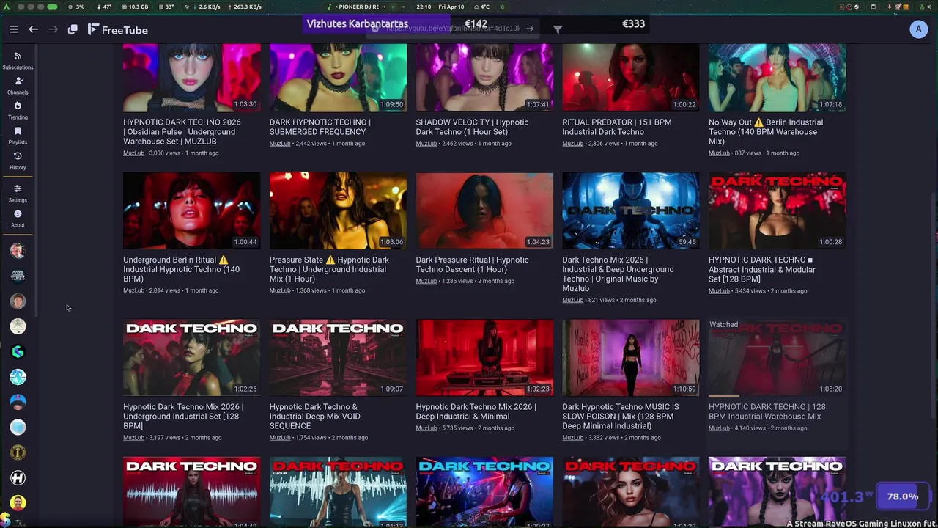938x528 pixels.
Task: Go back with the left arrow
Action: pos(33,29)
